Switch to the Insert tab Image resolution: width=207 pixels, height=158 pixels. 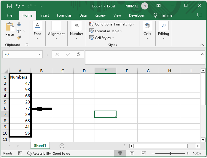[x=44, y=15]
